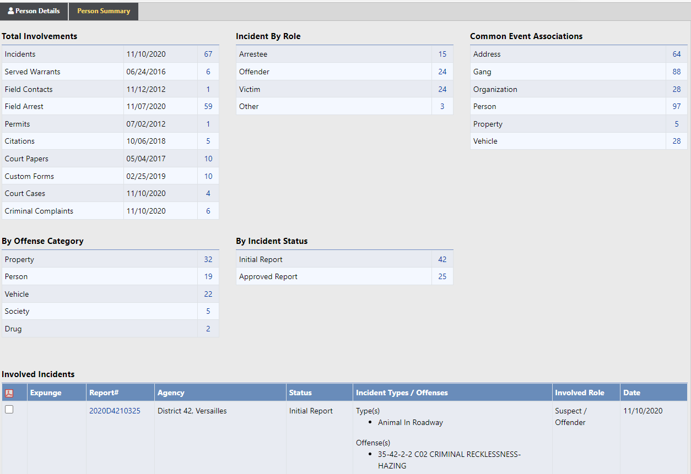Open the Drug offense count 2

click(208, 329)
